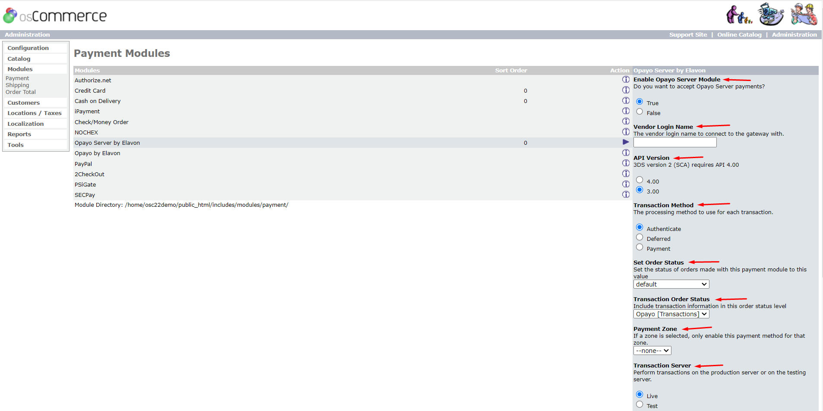Click Administration link at right of header bar
The height and width of the screenshot is (411, 823).
click(794, 34)
